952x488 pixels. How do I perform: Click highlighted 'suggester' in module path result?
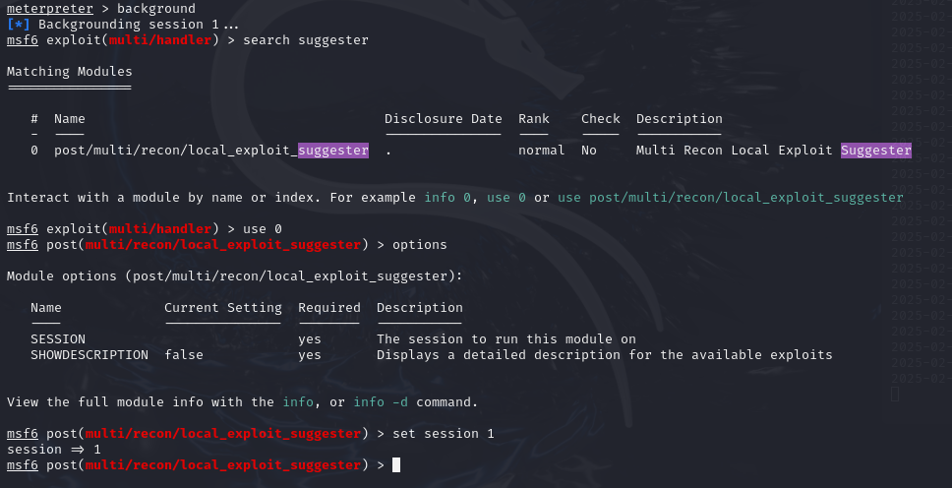click(333, 151)
